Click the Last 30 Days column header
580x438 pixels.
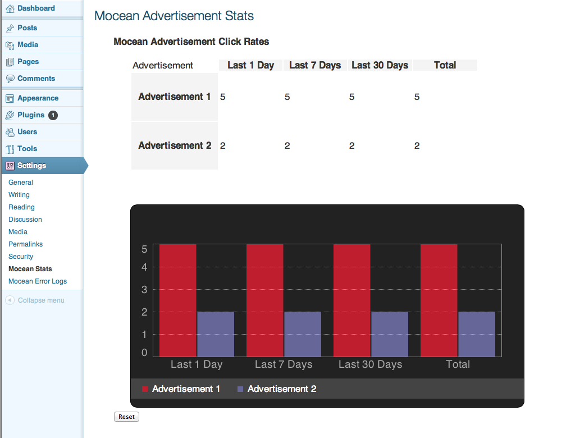point(380,65)
